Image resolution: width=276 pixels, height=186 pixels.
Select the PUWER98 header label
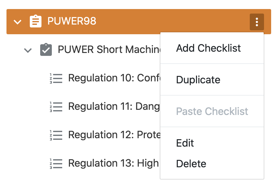tap(72, 22)
